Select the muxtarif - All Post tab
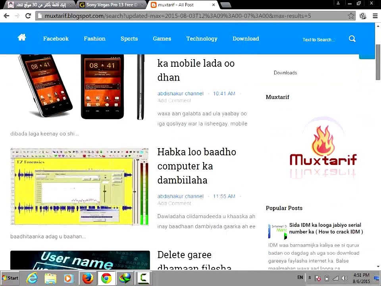Viewport: 381px width, 286px height. point(182,5)
